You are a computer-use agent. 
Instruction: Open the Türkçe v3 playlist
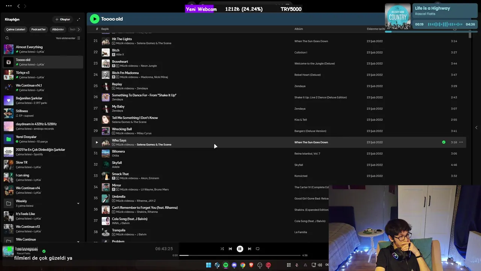(x=43, y=75)
